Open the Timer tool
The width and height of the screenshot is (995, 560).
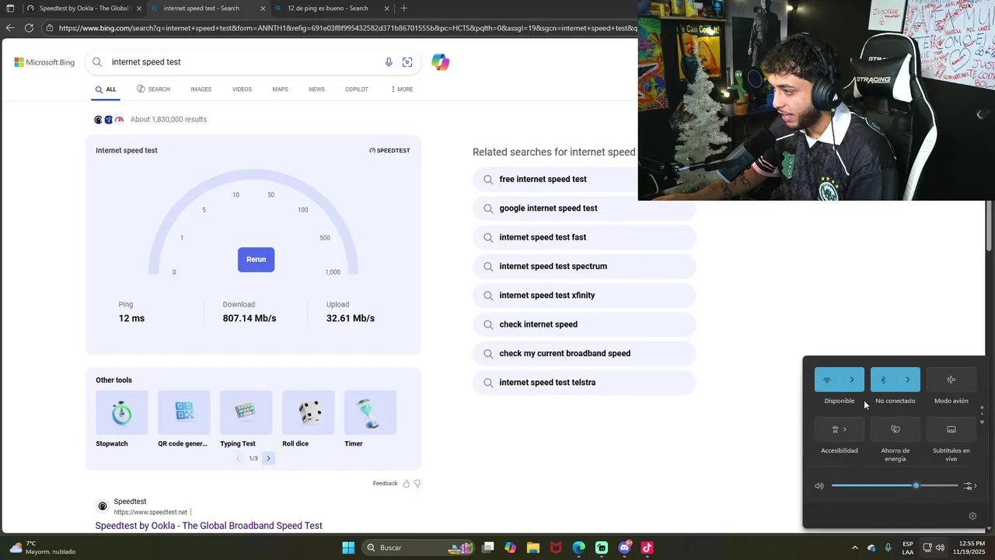click(x=370, y=420)
